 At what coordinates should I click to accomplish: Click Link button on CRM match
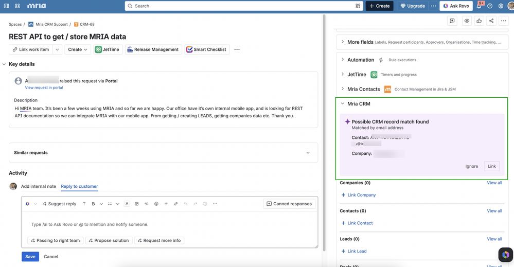coord(492,166)
